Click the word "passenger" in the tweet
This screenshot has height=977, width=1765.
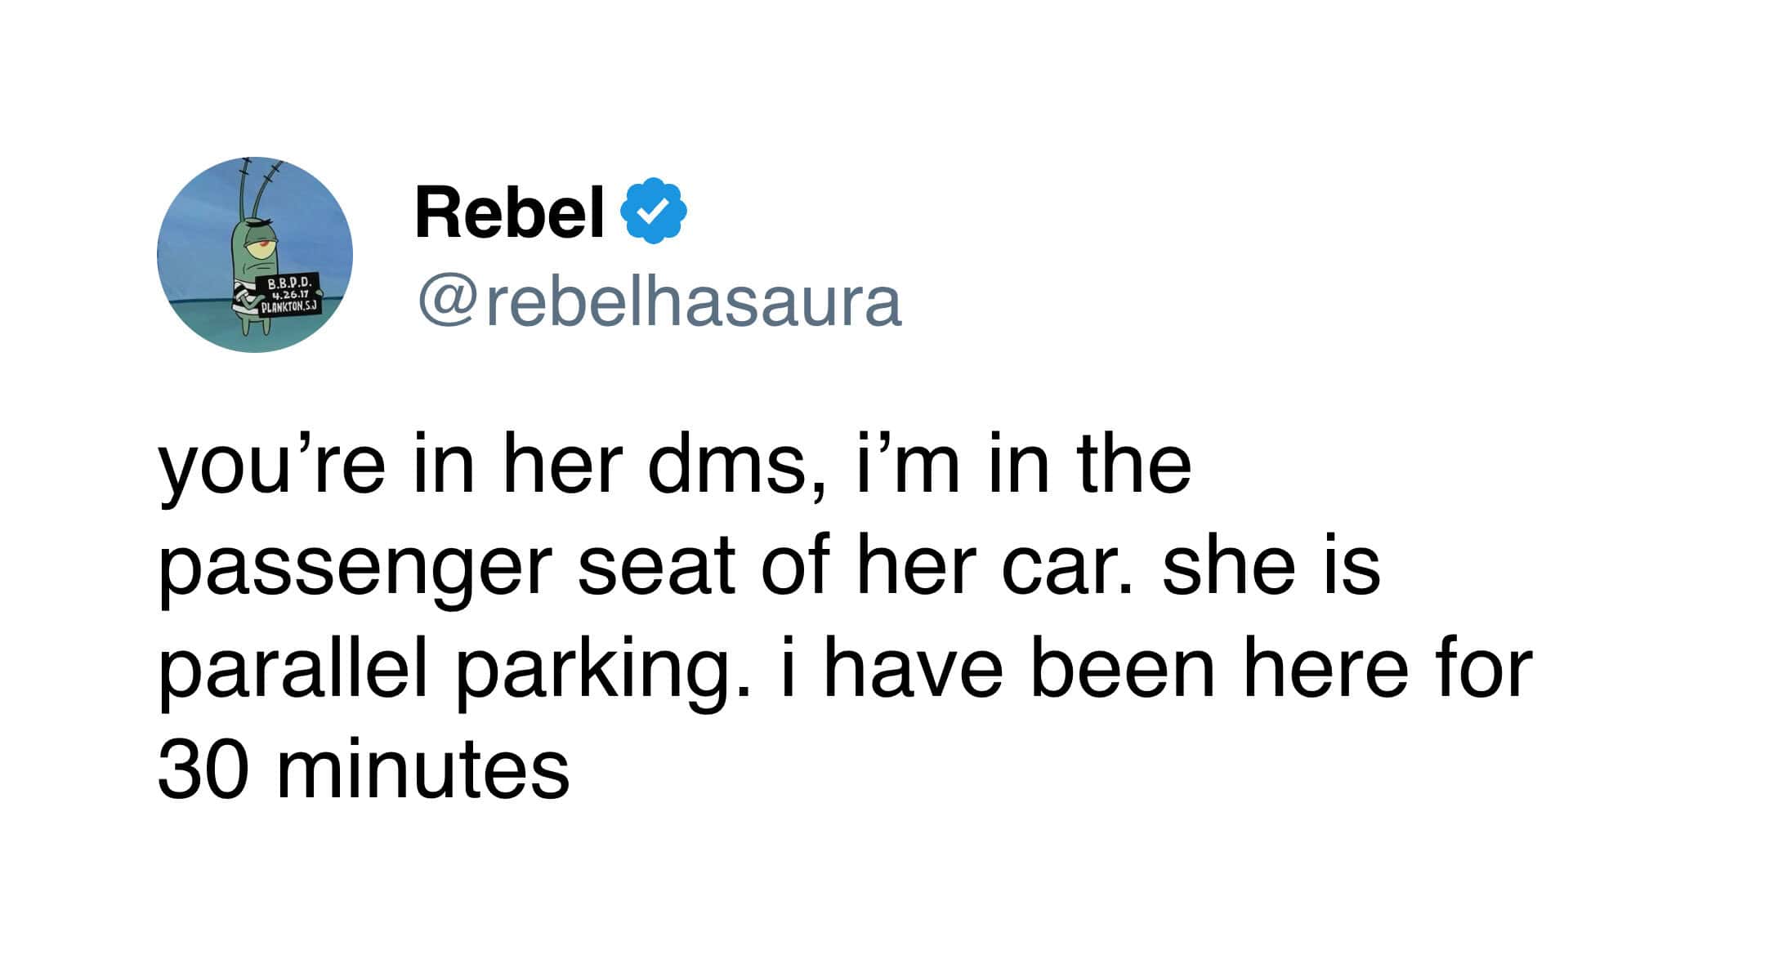355,570
